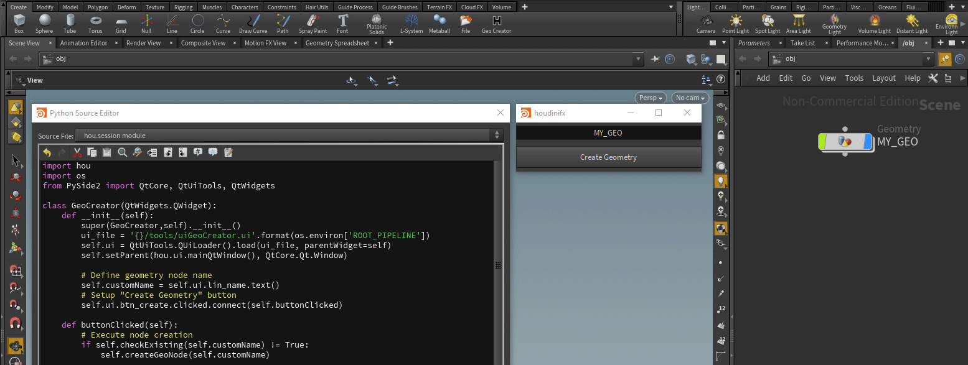Screen dimensions: 968x365
Task: Click the lights shelf scroll-right arrow
Action: pos(964,24)
